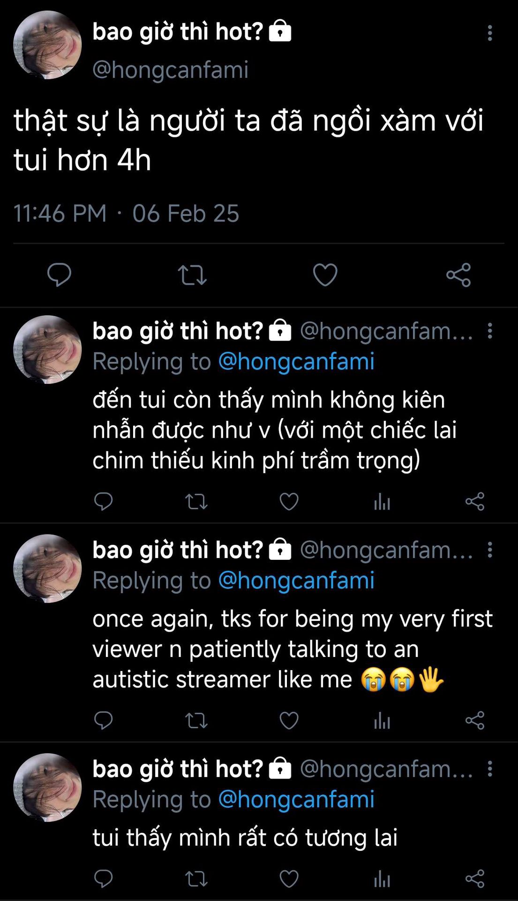Reply to the 'kiên nhẫn' reply tweet

coord(103,502)
